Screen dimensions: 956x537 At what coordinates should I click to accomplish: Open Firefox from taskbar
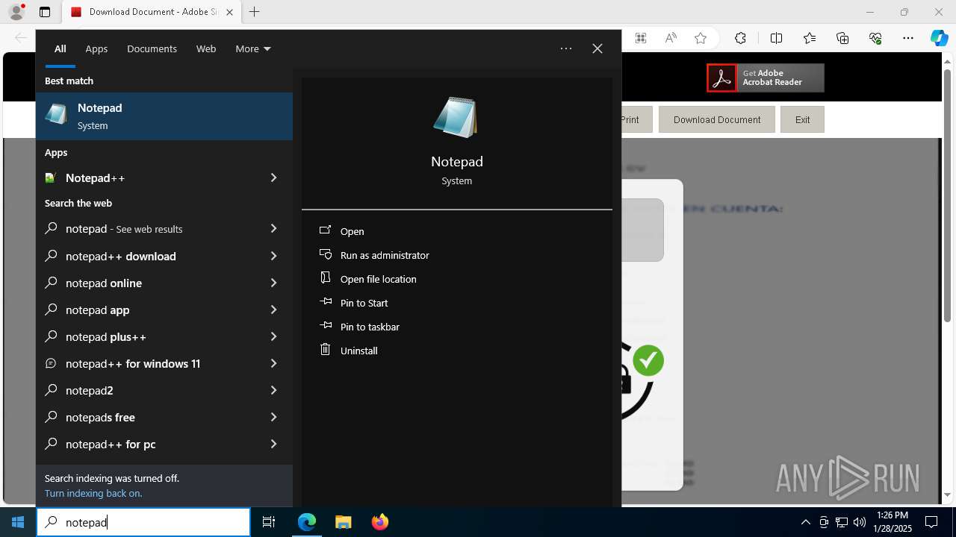pyautogui.click(x=379, y=522)
